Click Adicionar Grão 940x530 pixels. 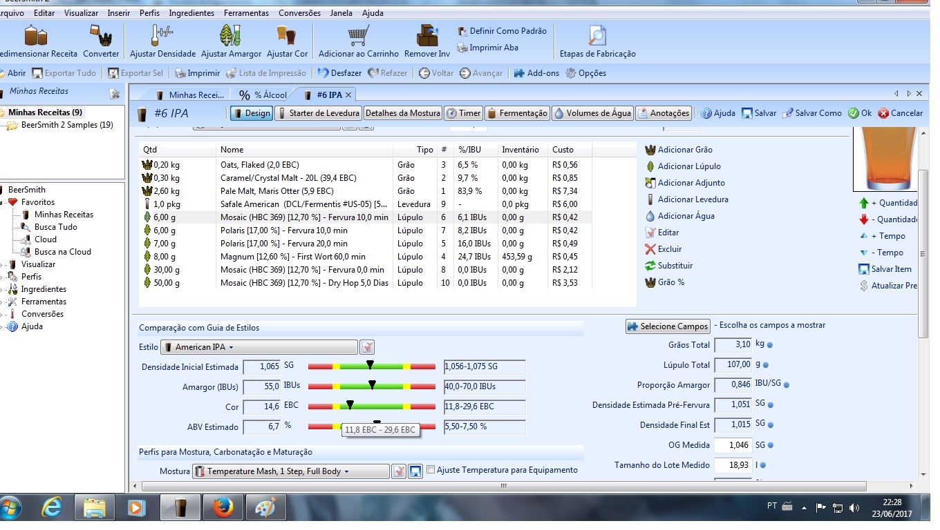pyautogui.click(x=678, y=150)
